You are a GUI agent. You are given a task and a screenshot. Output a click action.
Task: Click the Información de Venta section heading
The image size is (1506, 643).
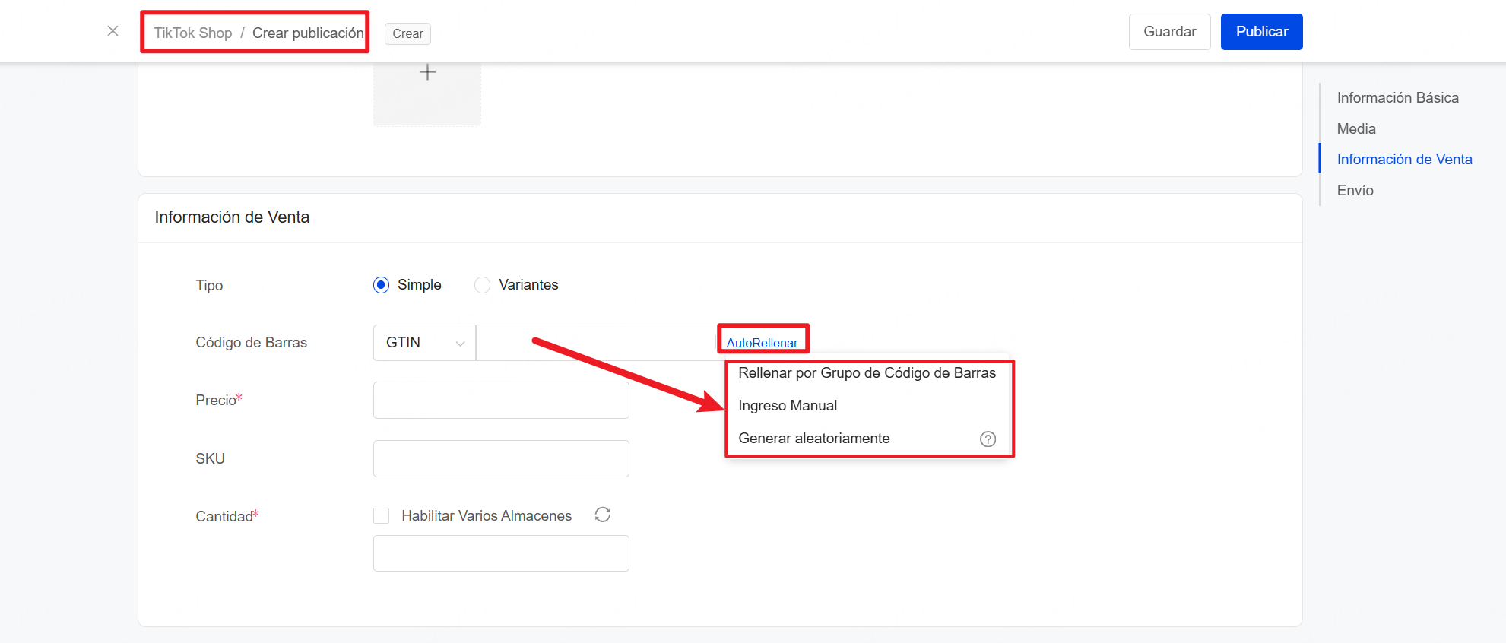(232, 217)
